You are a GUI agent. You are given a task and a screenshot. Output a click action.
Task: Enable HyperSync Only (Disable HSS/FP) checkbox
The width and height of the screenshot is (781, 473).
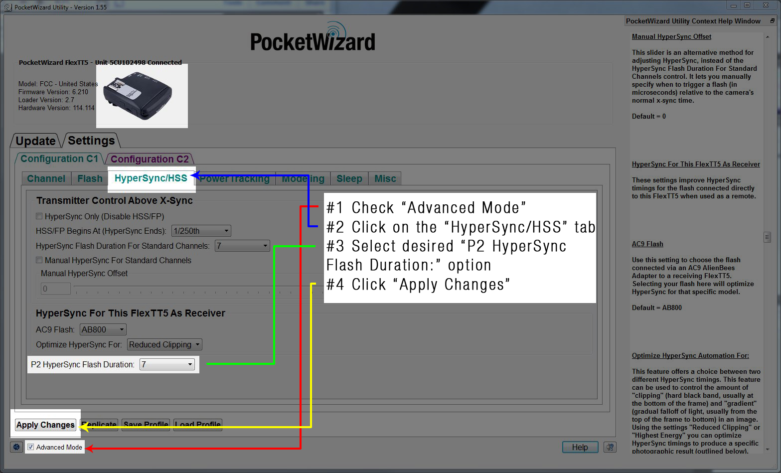[x=39, y=216]
